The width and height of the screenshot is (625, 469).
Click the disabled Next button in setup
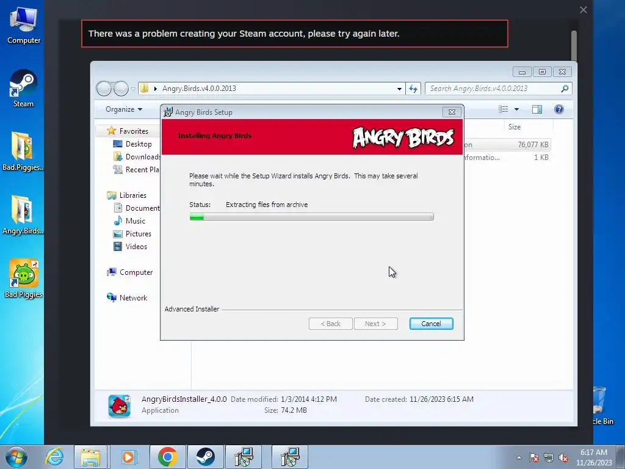pos(375,324)
